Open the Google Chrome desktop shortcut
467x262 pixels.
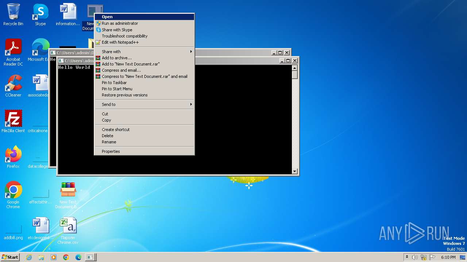pos(13,195)
